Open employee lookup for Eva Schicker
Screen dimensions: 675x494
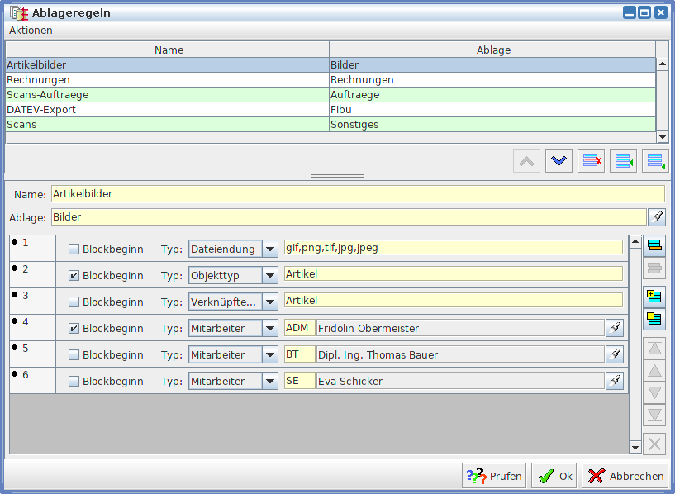click(615, 381)
